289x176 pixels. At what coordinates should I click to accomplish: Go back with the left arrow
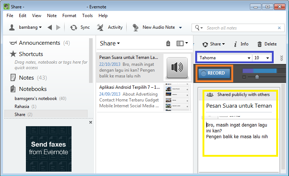click(x=50, y=28)
